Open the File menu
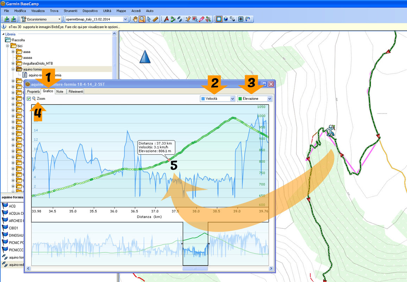Viewport: 407px width, 282px height. pyautogui.click(x=6, y=11)
